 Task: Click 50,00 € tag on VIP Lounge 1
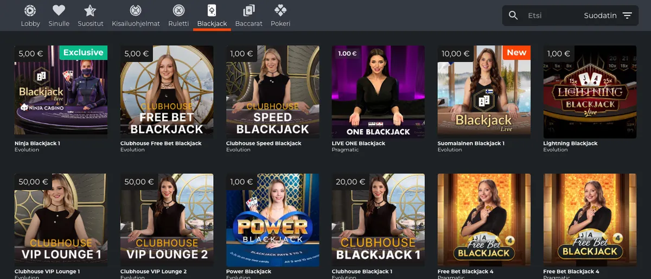tap(33, 182)
